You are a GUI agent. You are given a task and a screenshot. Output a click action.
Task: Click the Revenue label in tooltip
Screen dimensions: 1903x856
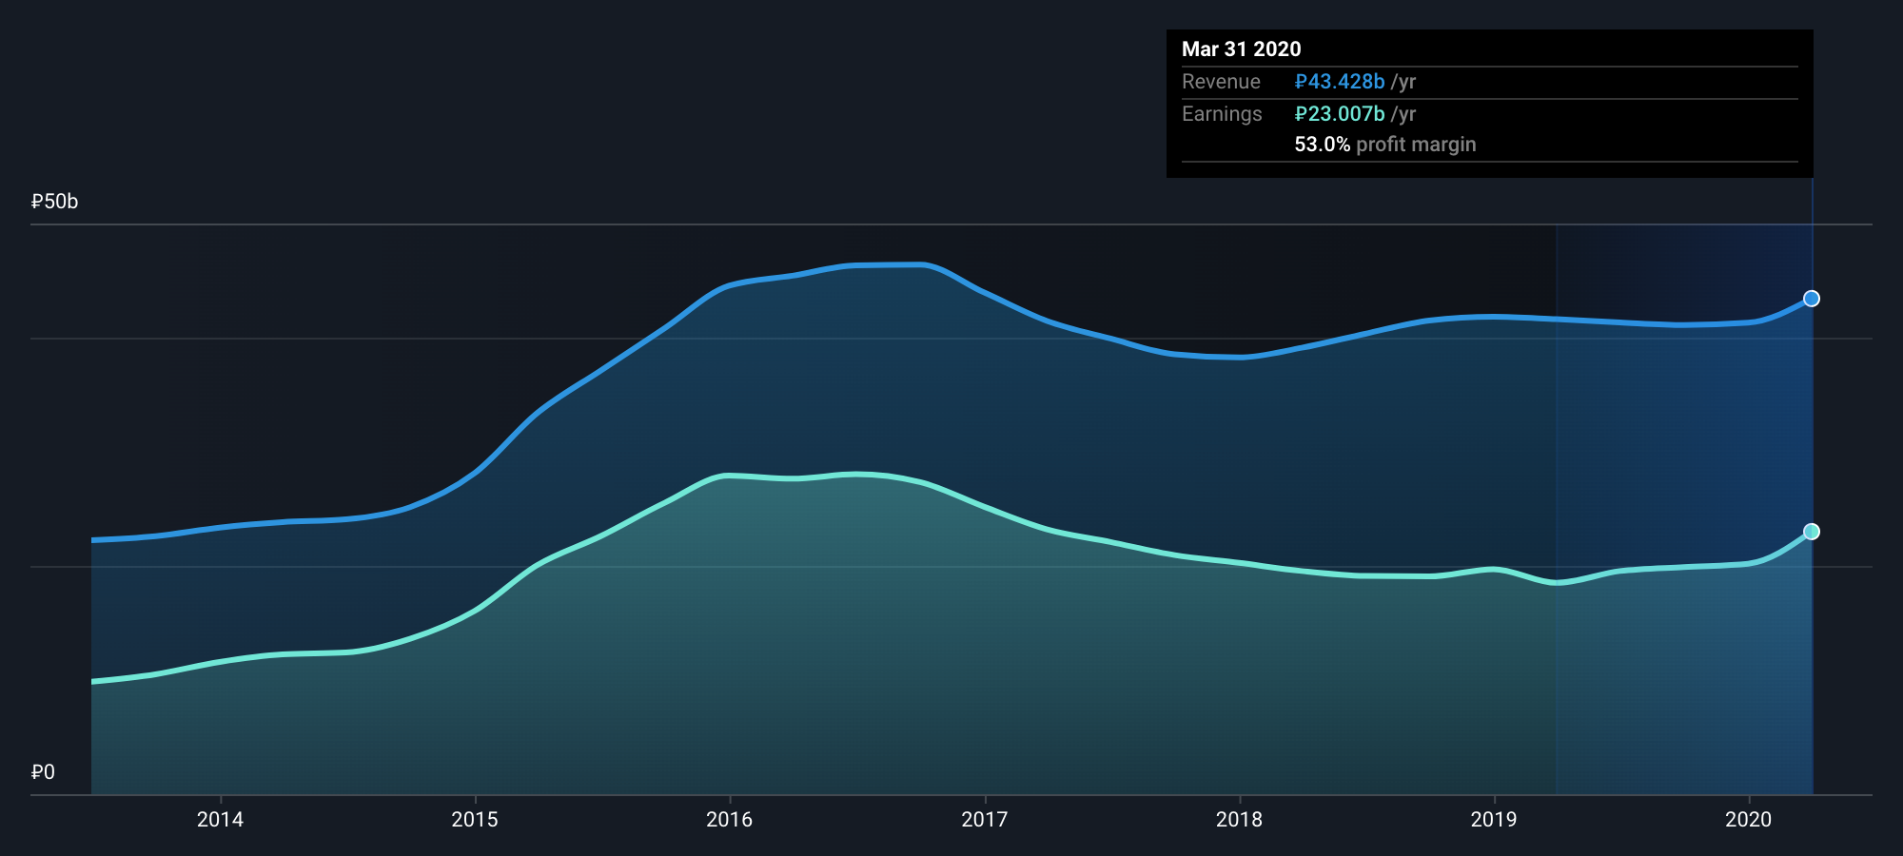click(1221, 82)
